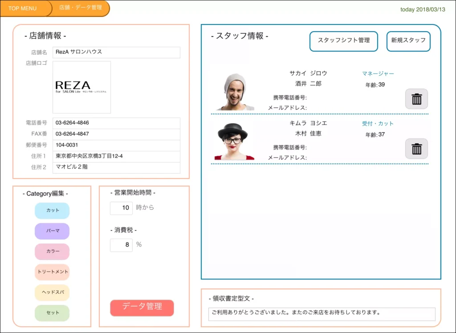
Task: Choose the blue カット category
Action: pos(52,211)
